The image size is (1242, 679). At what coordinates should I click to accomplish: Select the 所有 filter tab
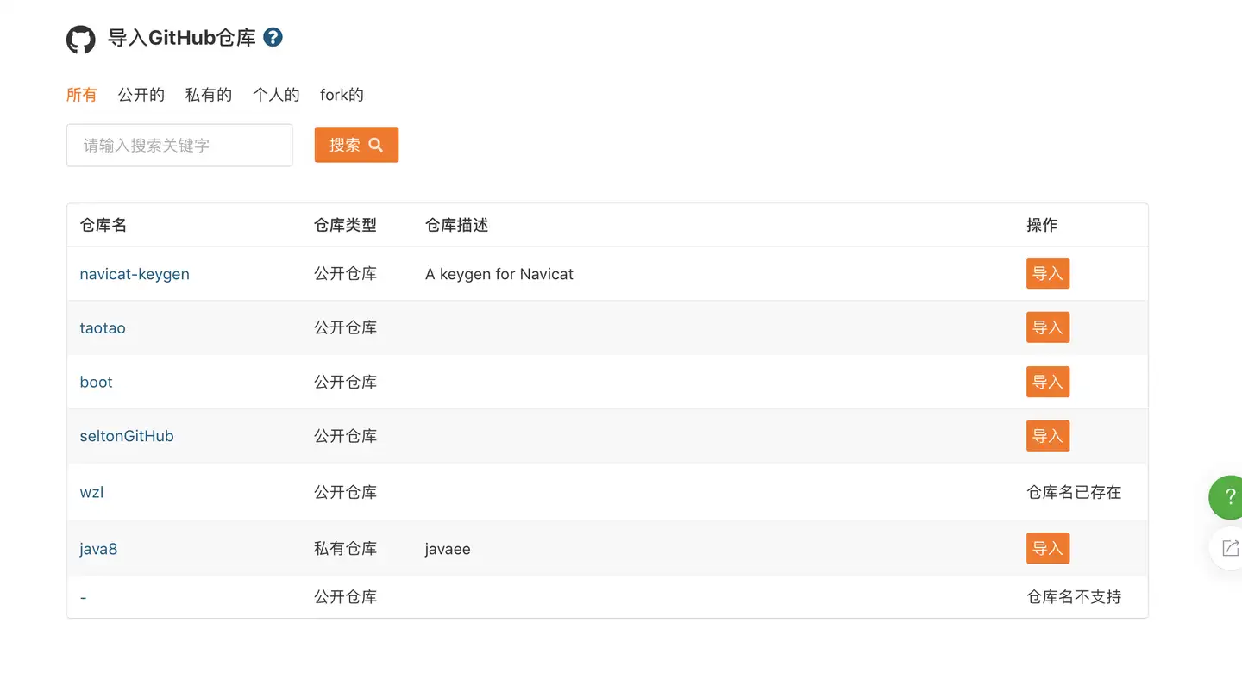click(82, 95)
